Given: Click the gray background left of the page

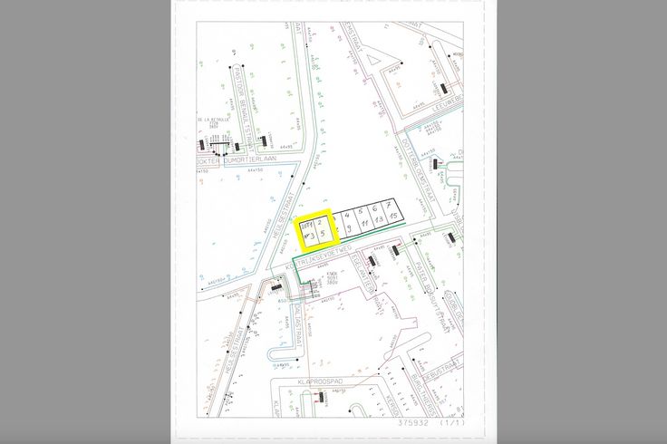Looking at the screenshot, I should (86, 222).
